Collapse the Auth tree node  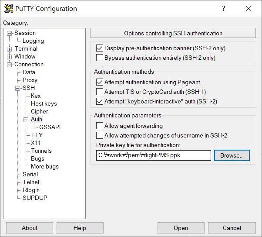[x=26, y=120]
